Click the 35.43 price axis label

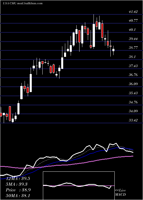point(133,93)
